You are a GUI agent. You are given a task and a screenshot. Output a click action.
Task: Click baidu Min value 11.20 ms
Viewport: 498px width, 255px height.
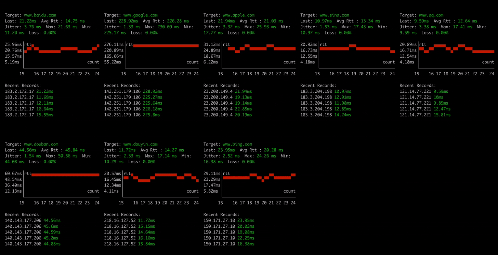point(14,33)
